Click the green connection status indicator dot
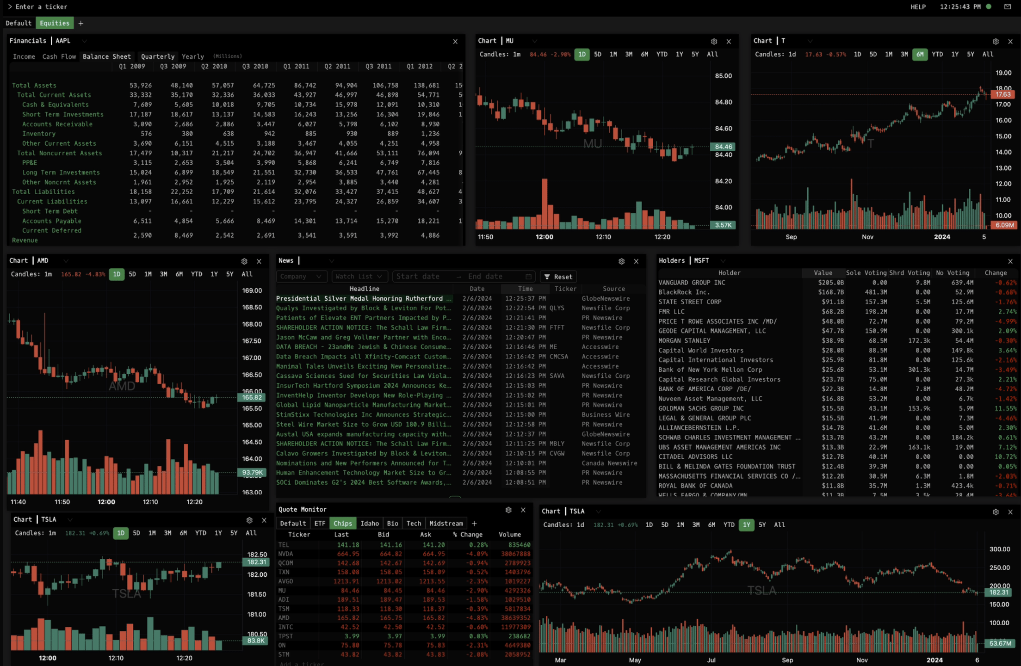This screenshot has width=1021, height=666. pos(989,6)
